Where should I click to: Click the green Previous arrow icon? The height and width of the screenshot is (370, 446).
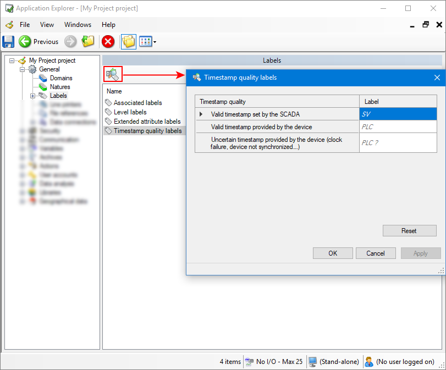point(25,41)
